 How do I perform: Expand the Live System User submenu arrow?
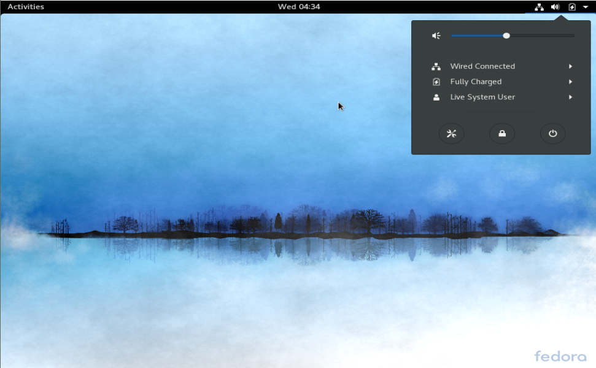click(570, 97)
